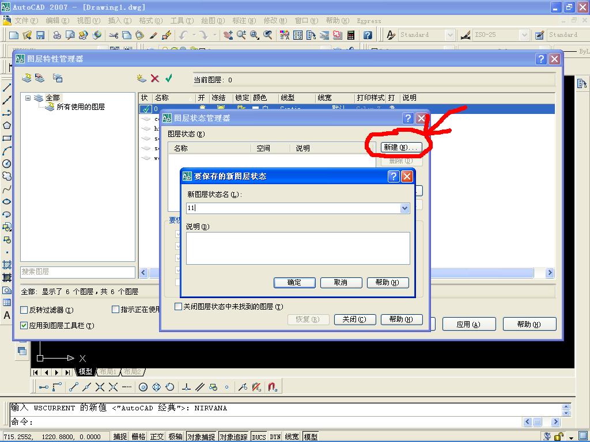
Task: Click the Save floppy disk icon
Action: pos(40,35)
